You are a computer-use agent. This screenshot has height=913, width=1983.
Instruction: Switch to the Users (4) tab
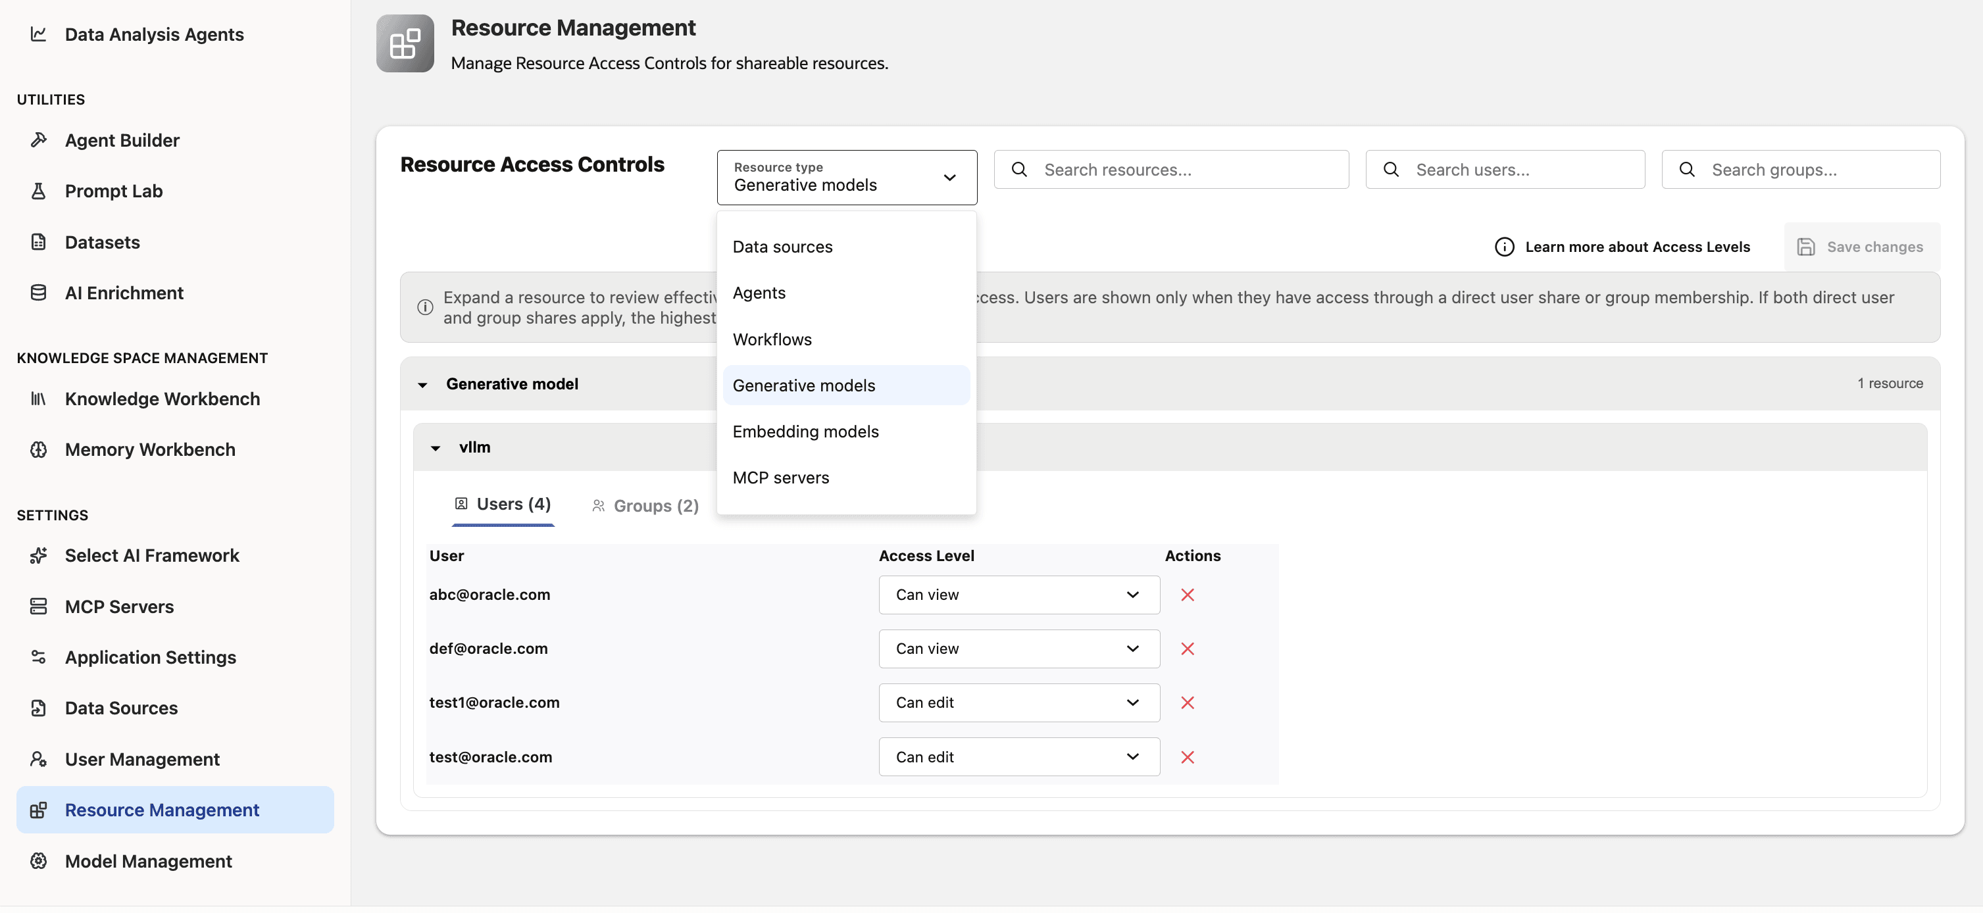[x=503, y=505]
